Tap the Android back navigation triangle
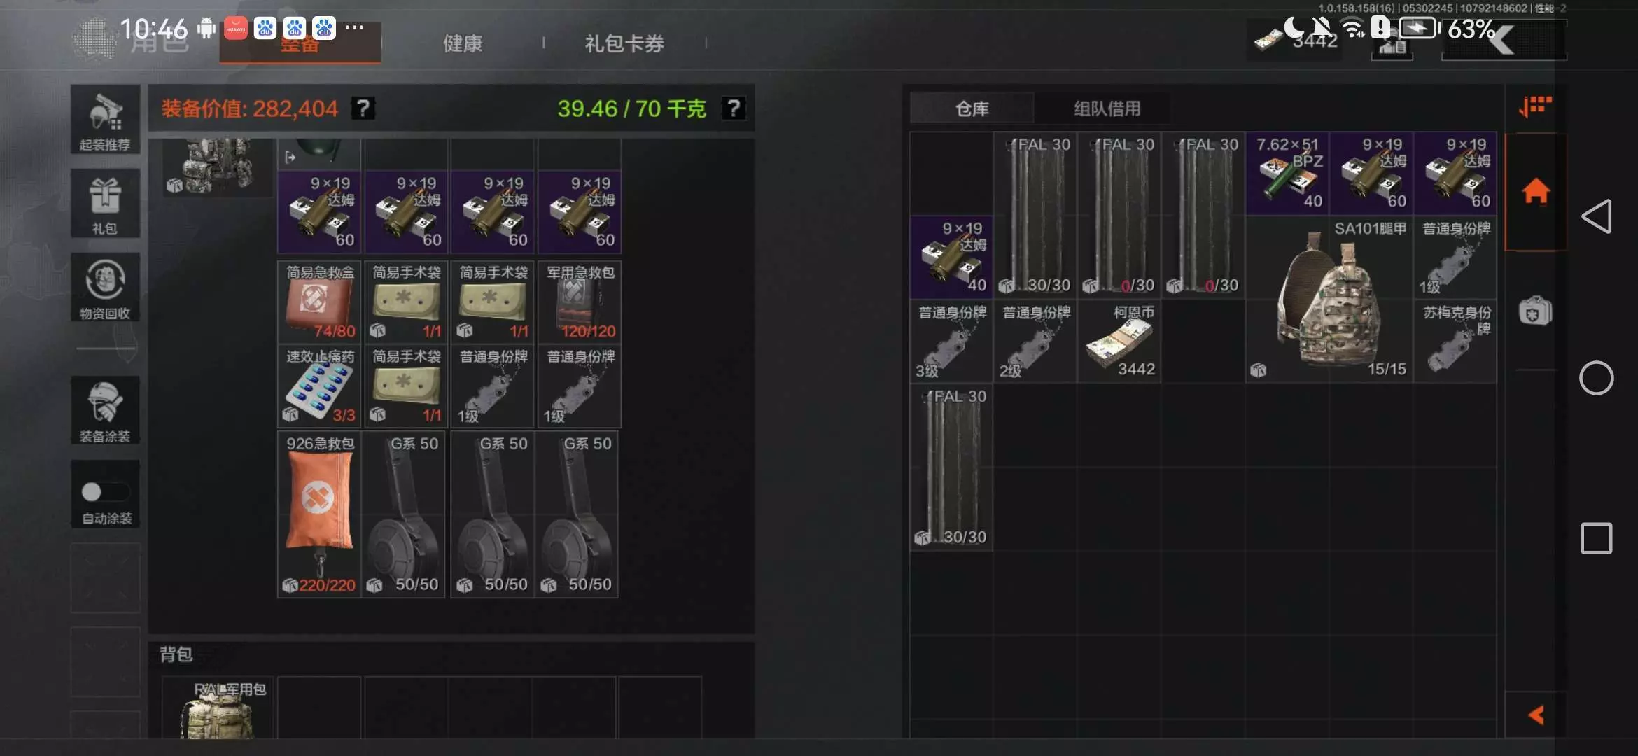 (x=1597, y=216)
